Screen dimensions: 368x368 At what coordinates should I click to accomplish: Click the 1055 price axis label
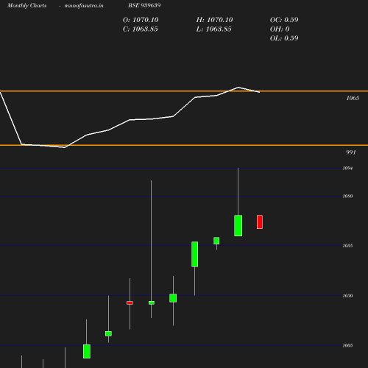tap(347, 246)
